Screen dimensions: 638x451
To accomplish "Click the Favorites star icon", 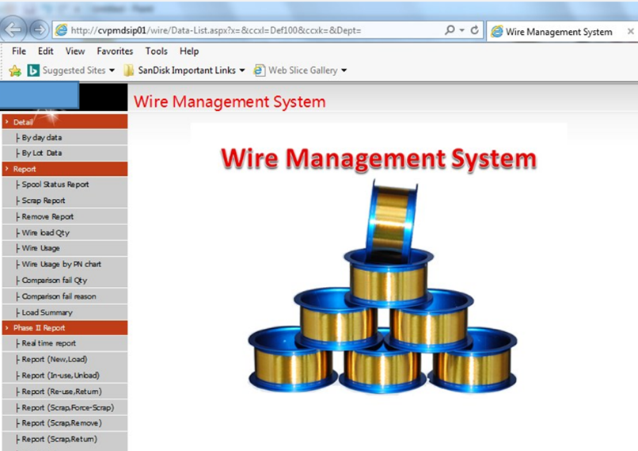I will 14,71.
